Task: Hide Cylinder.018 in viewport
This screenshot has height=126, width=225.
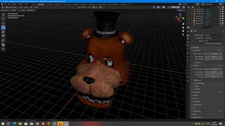Action: [x=220, y=11]
